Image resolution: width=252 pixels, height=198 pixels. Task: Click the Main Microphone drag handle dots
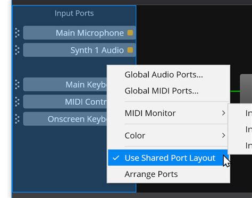point(17,33)
